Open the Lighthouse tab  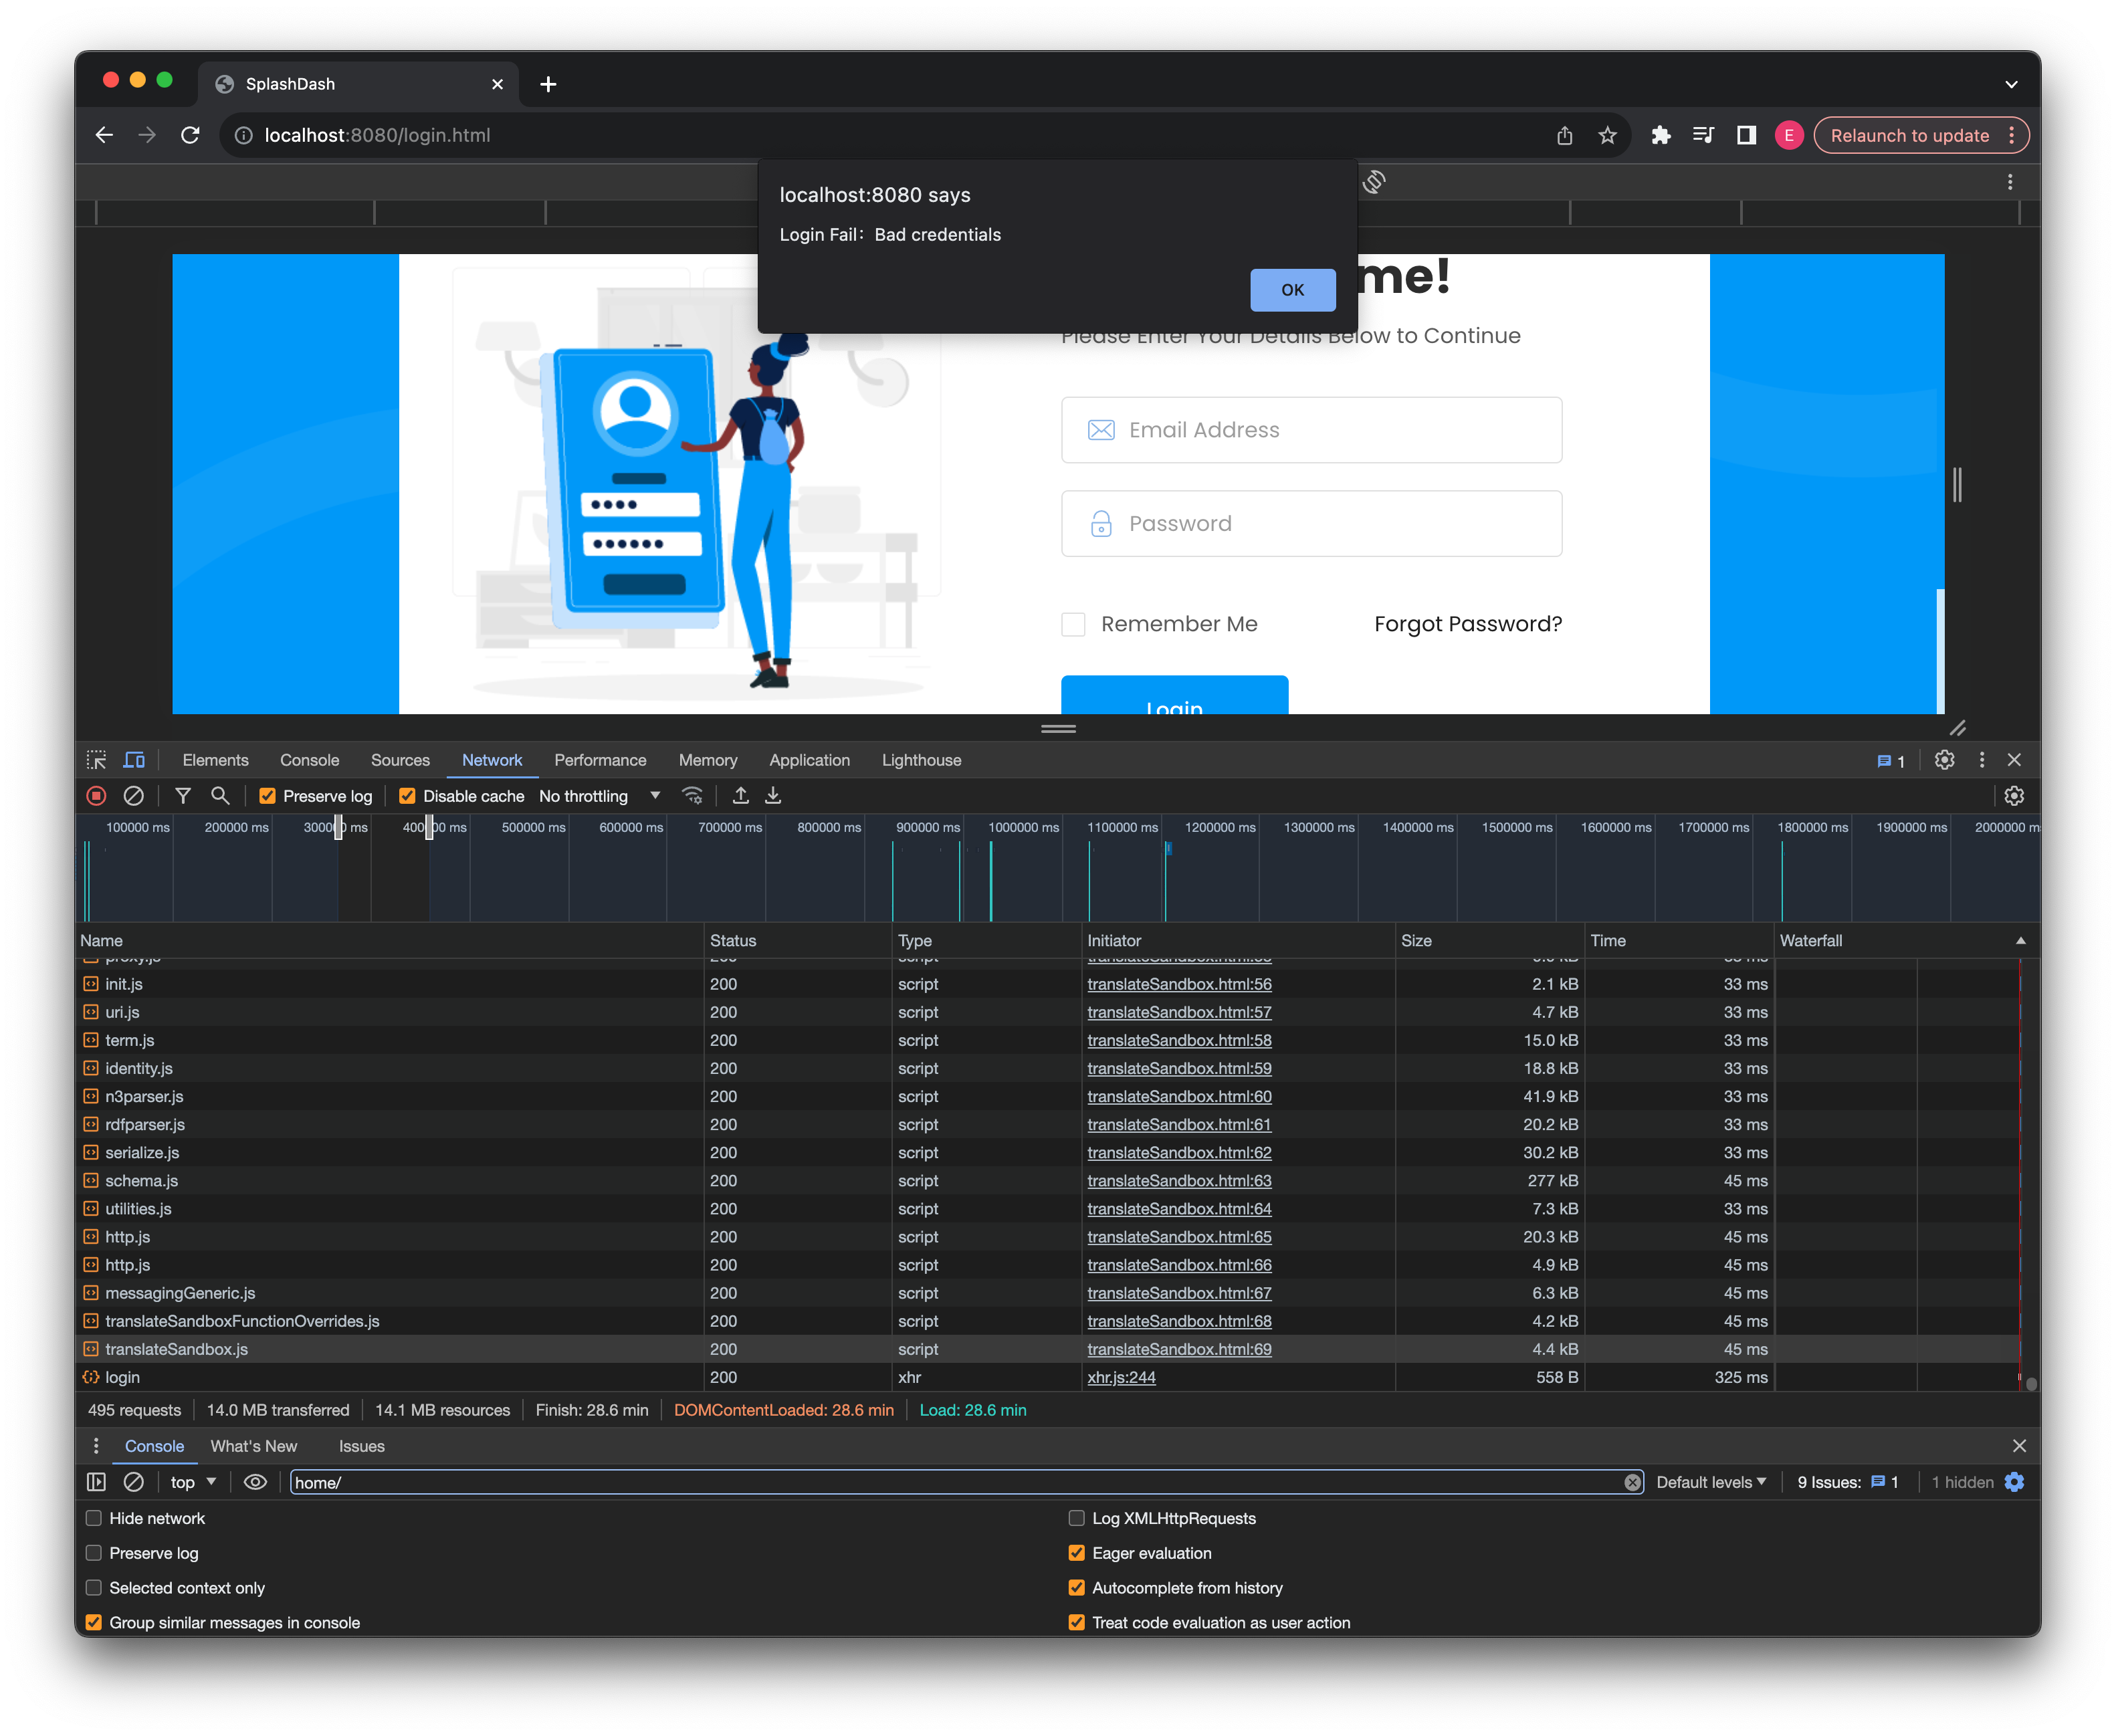pyautogui.click(x=921, y=760)
